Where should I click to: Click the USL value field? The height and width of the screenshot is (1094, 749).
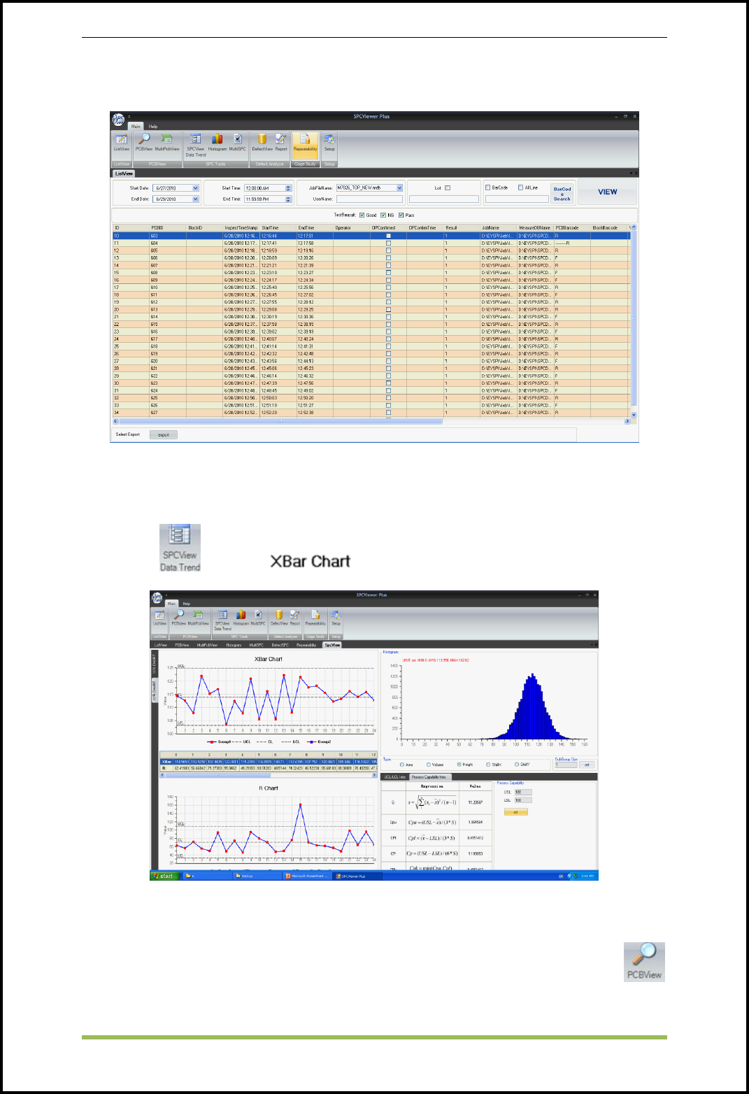pos(523,793)
